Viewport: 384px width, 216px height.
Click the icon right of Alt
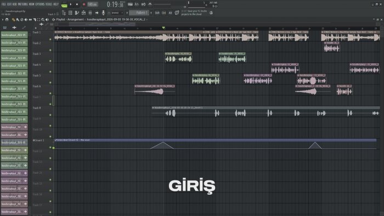coord(177,13)
